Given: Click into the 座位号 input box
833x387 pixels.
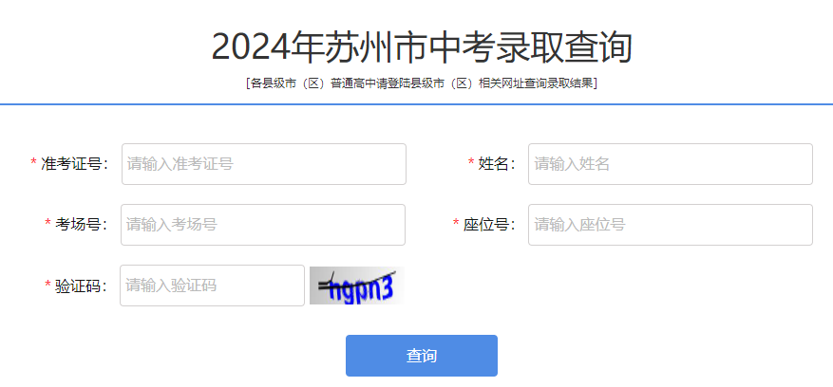Looking at the screenshot, I should [671, 225].
